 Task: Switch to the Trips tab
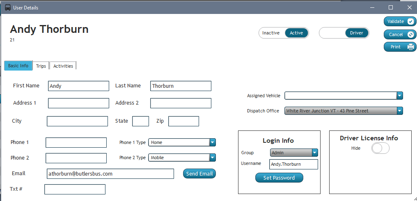tap(41, 66)
